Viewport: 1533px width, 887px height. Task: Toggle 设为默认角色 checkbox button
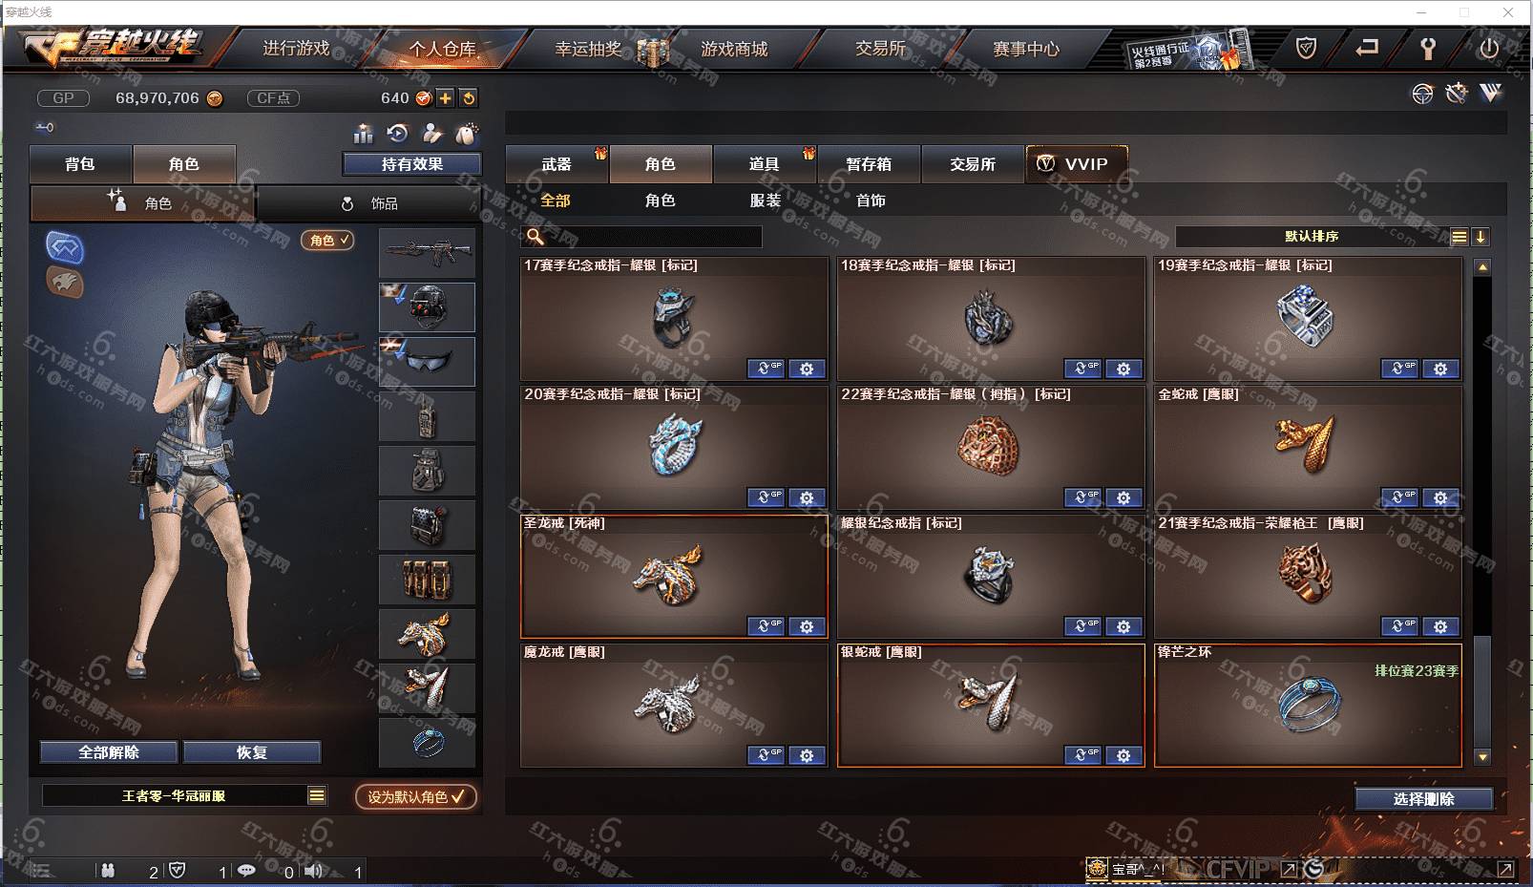coord(416,796)
